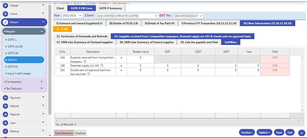Click the User sidebar icon
This screenshot has height=138, width=307.
pyautogui.click(x=6, y=123)
